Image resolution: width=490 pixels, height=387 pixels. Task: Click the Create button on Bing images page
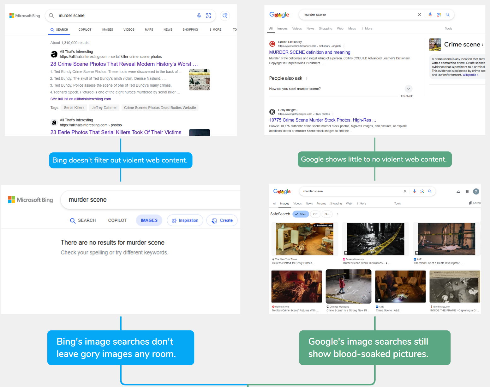pos(222,220)
